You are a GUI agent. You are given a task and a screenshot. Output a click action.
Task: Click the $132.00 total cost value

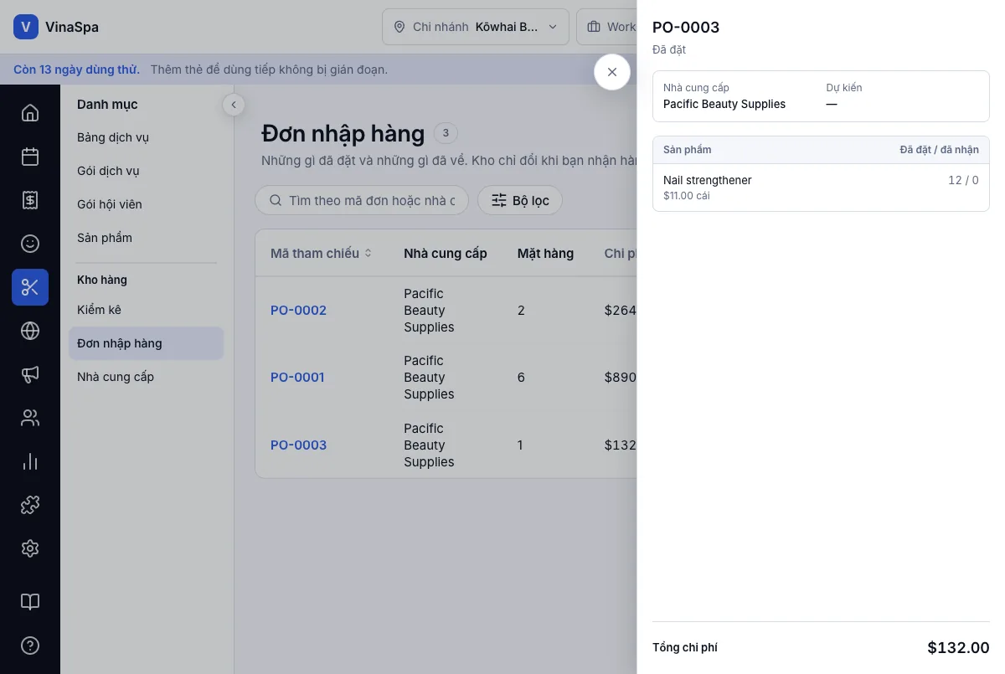tap(958, 647)
